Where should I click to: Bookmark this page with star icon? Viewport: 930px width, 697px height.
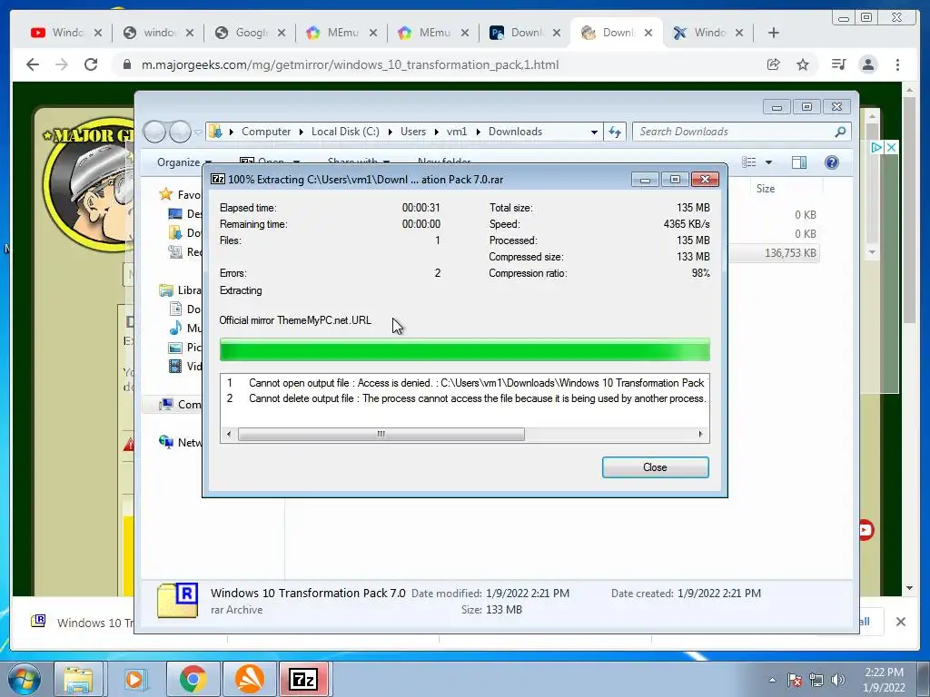tap(803, 64)
